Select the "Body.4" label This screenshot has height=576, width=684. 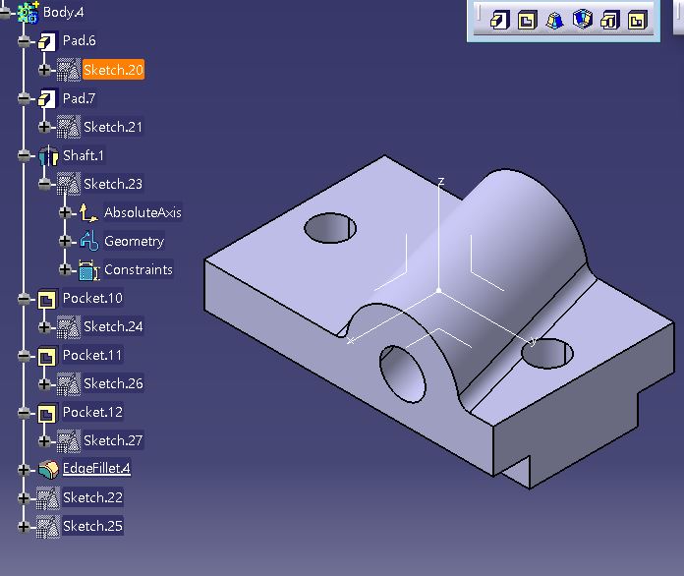pyautogui.click(x=63, y=12)
